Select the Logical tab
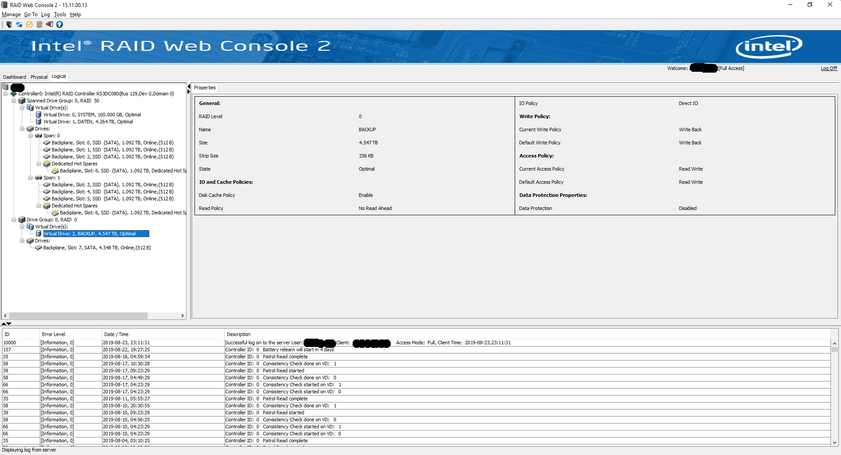 tap(59, 76)
